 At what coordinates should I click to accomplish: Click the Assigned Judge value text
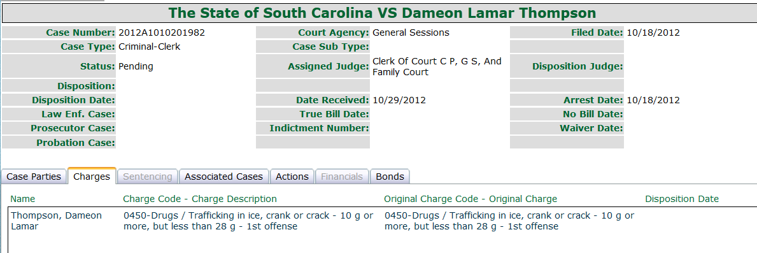click(x=437, y=67)
